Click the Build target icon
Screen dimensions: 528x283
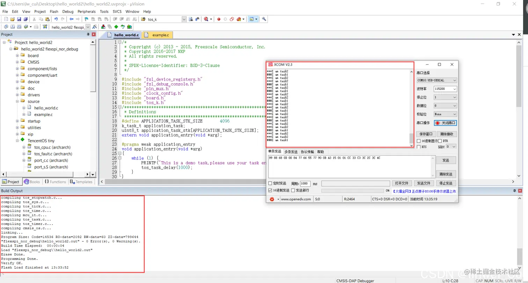[x=12, y=27]
